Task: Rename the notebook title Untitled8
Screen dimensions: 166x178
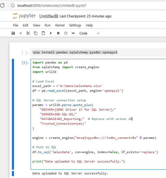Action: 49,16
